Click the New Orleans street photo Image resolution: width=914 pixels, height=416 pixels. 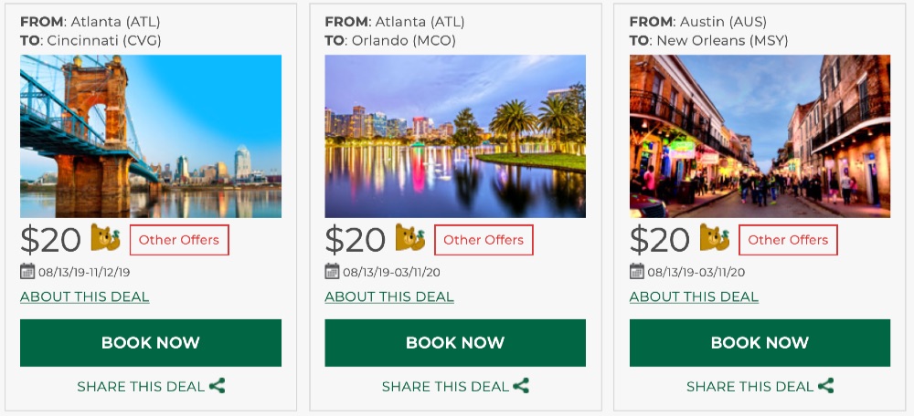point(760,136)
